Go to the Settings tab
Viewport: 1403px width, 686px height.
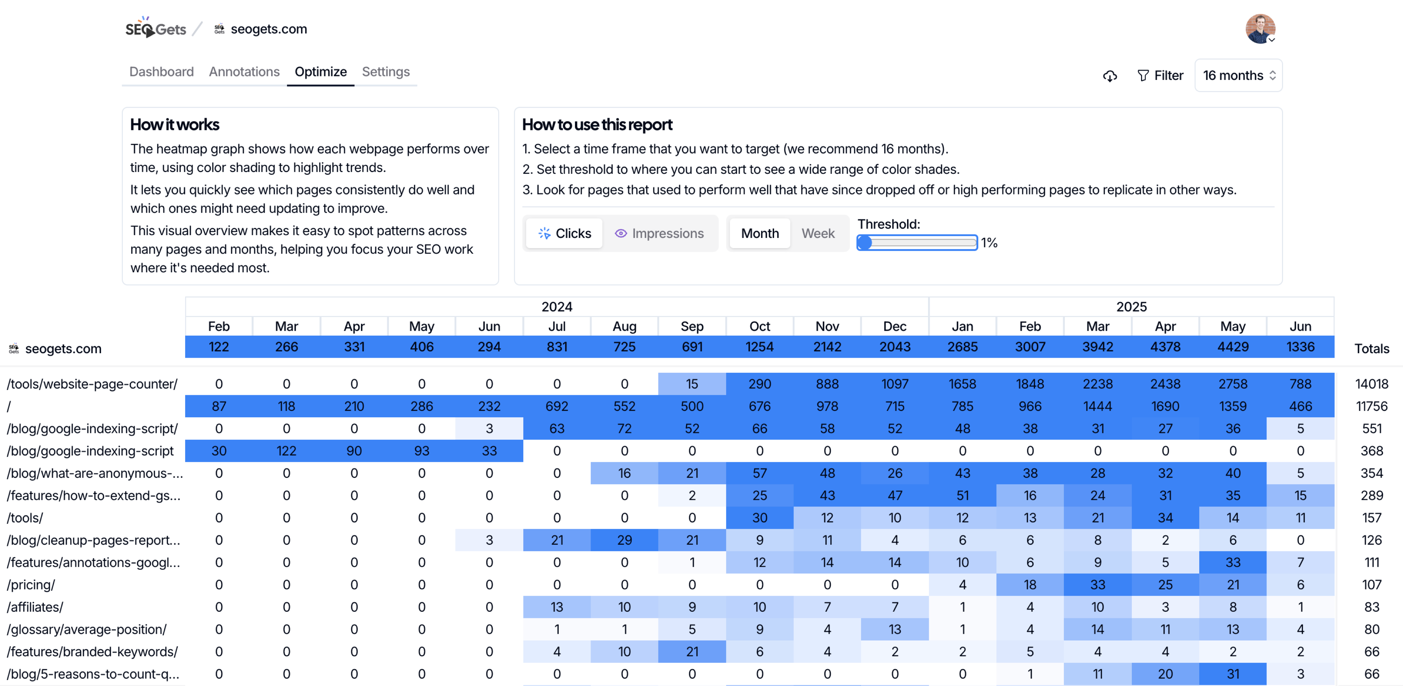coord(385,72)
